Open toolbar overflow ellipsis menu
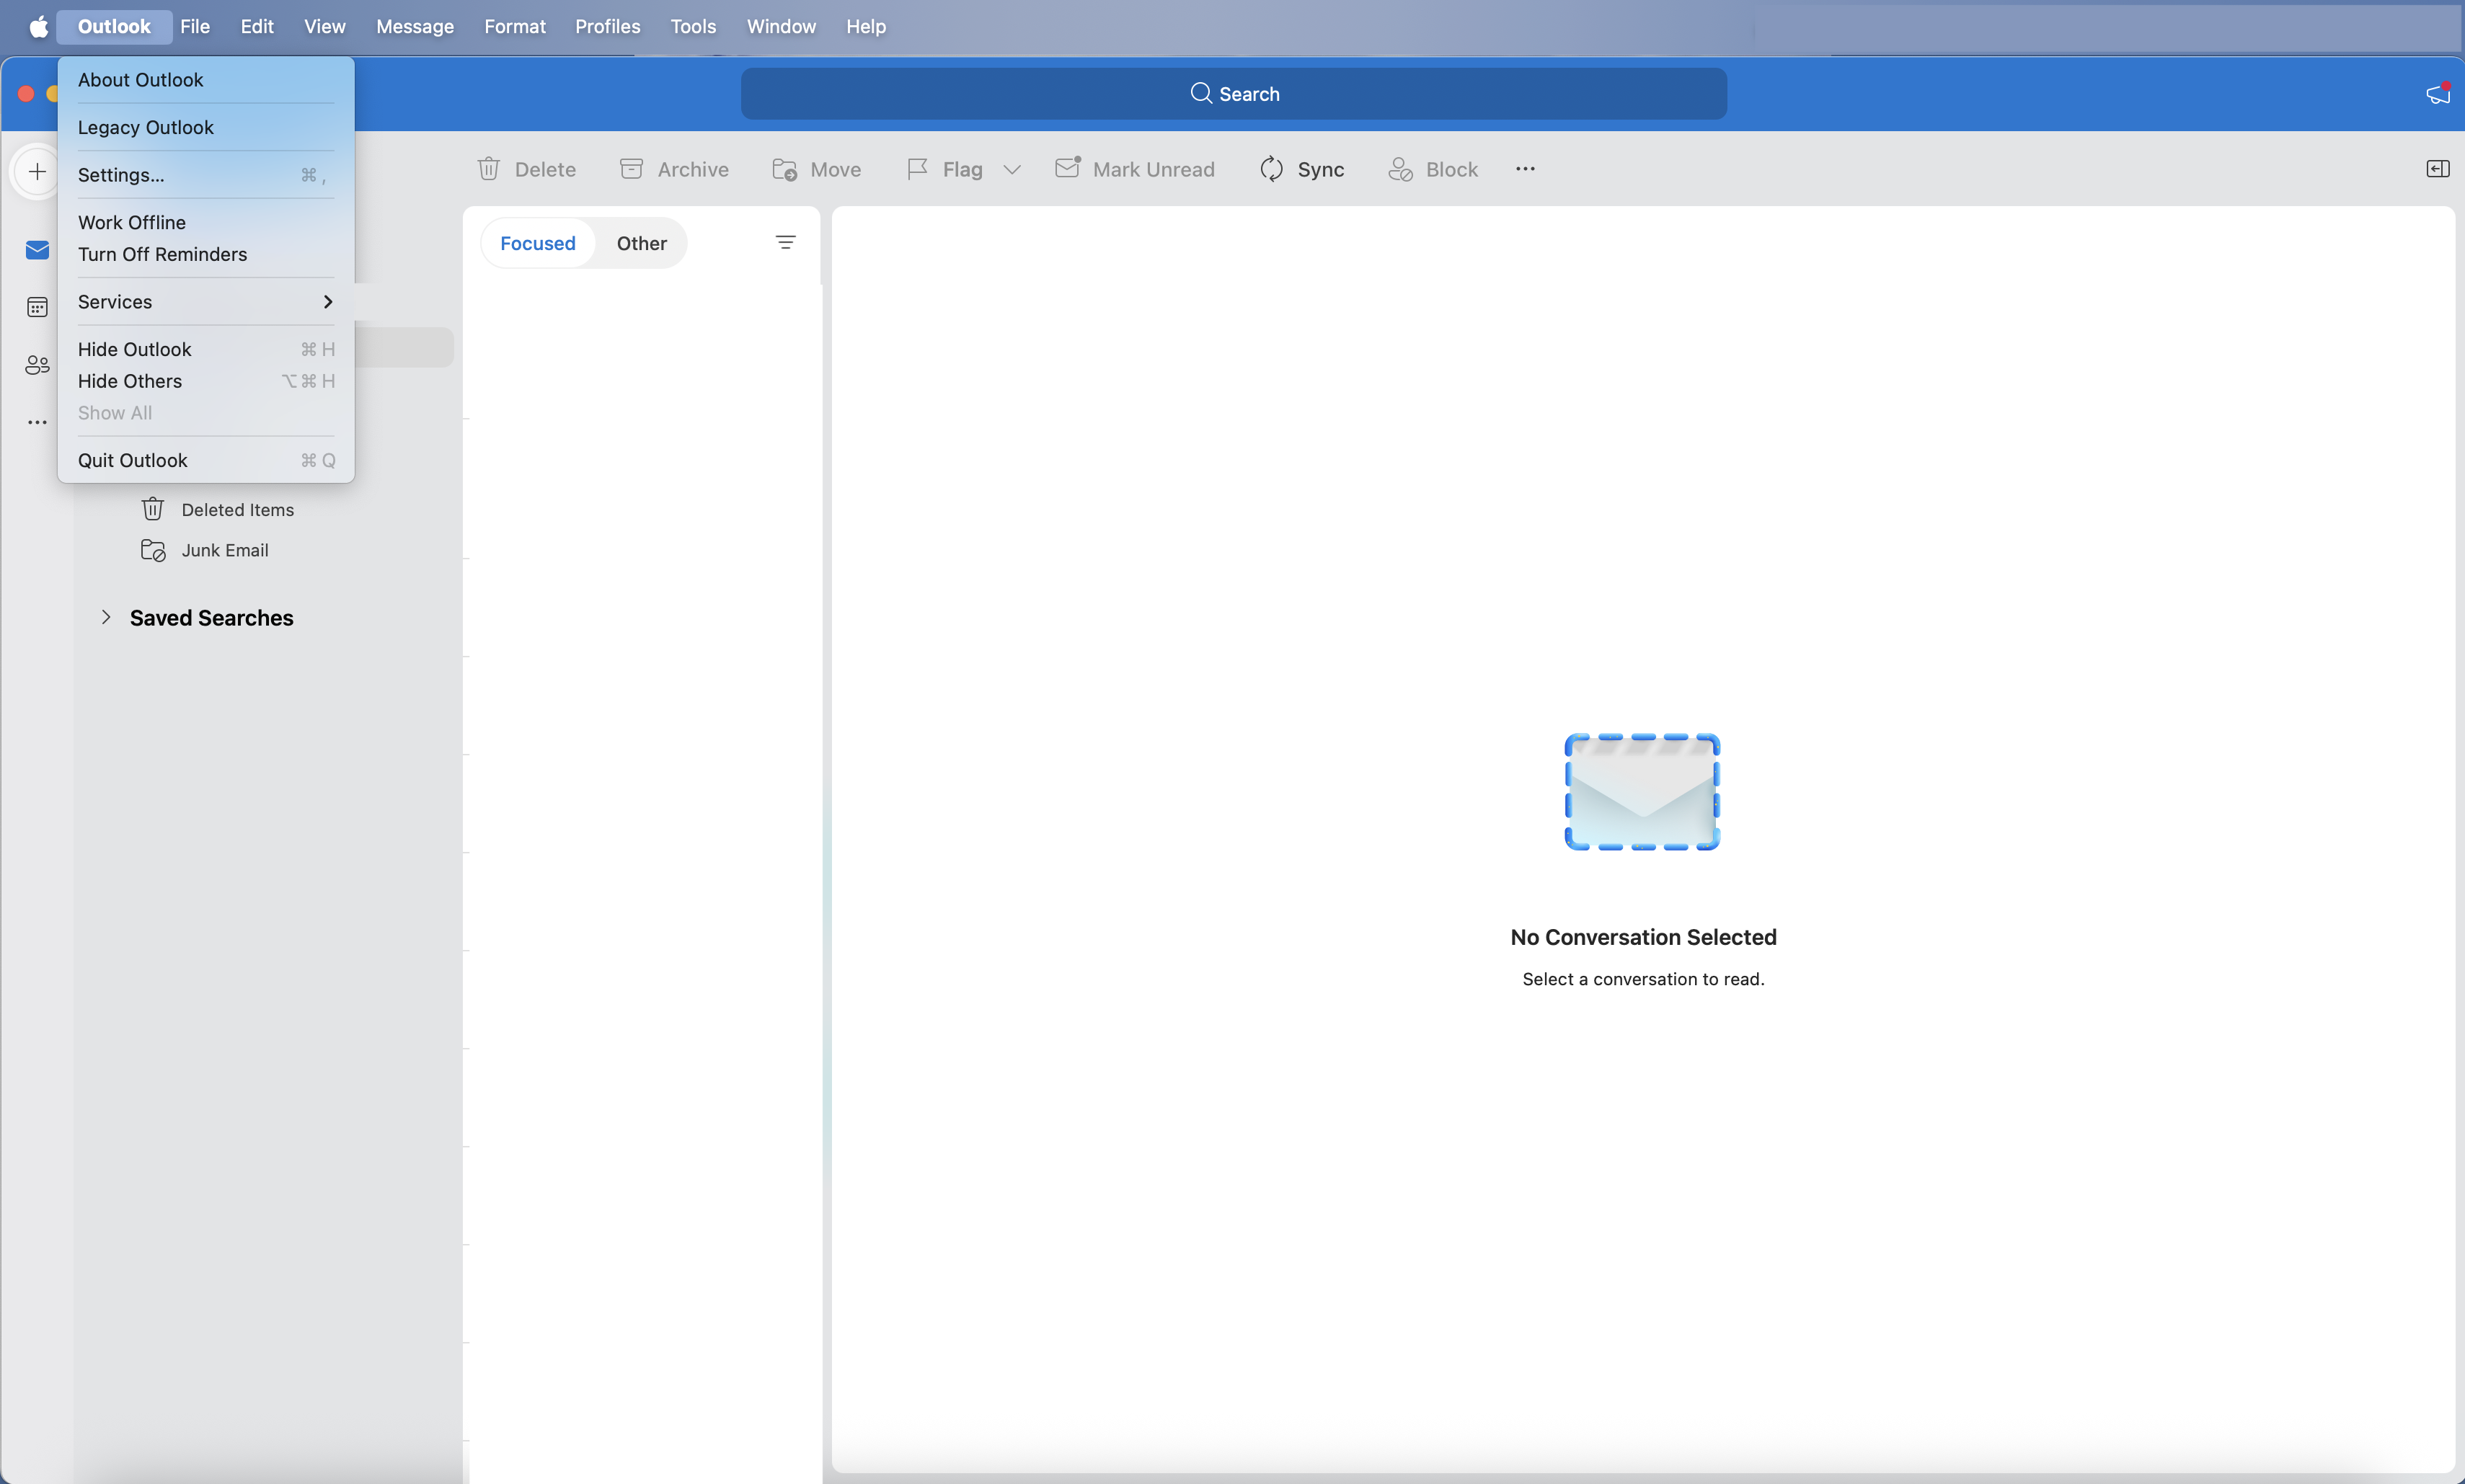The image size is (2465, 1484). pyautogui.click(x=1525, y=169)
